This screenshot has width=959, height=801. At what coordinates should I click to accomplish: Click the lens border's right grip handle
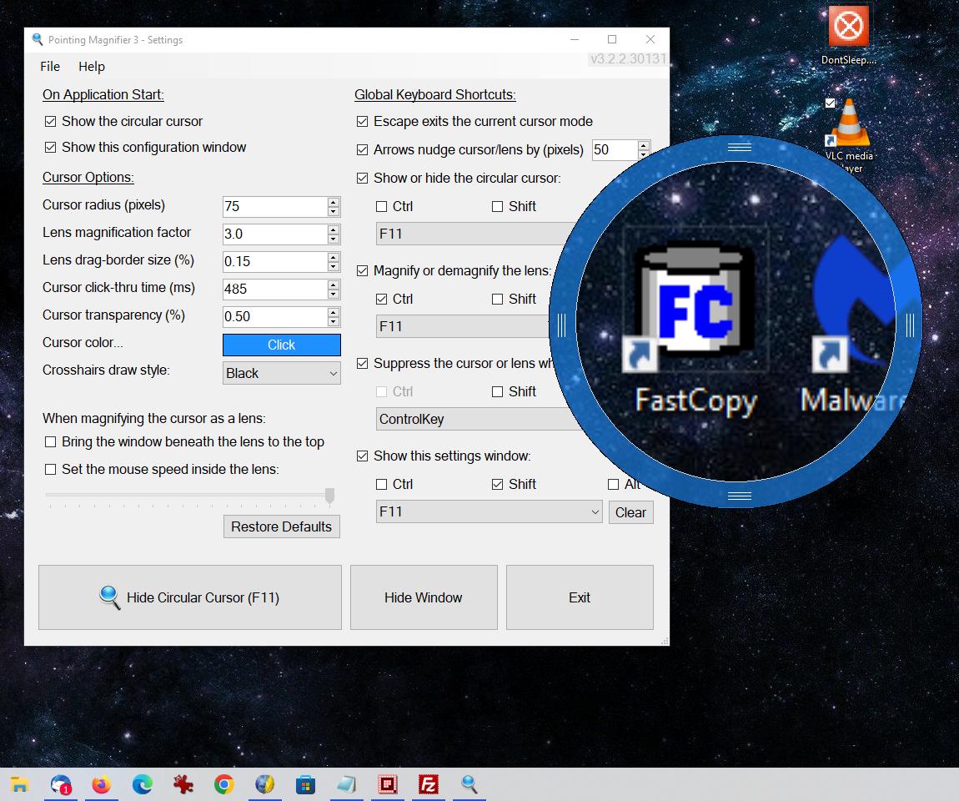click(910, 325)
